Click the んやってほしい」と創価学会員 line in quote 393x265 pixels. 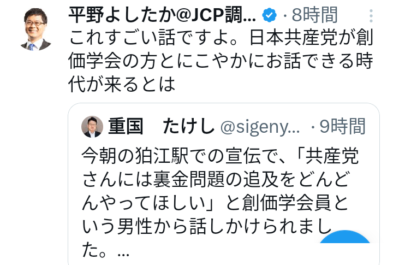(218, 205)
